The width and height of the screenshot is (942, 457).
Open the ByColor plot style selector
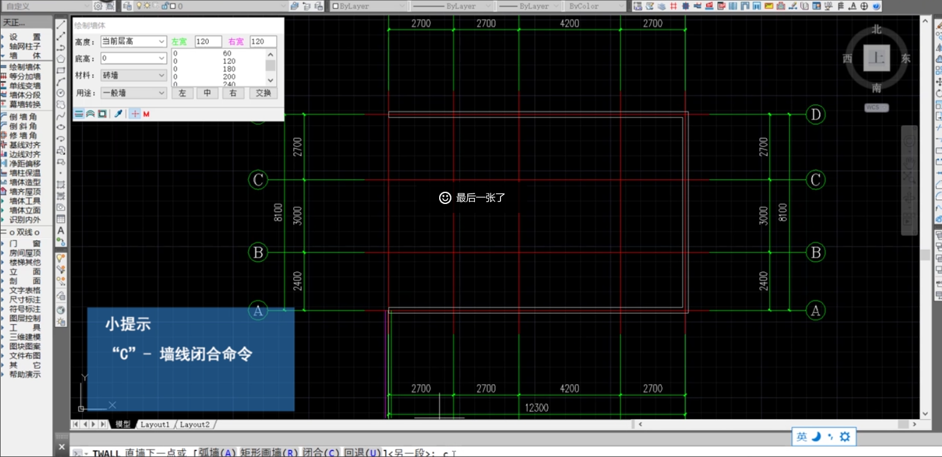[x=595, y=6]
